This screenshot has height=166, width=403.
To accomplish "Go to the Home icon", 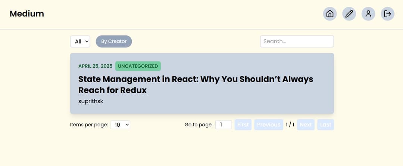I will 330,14.
